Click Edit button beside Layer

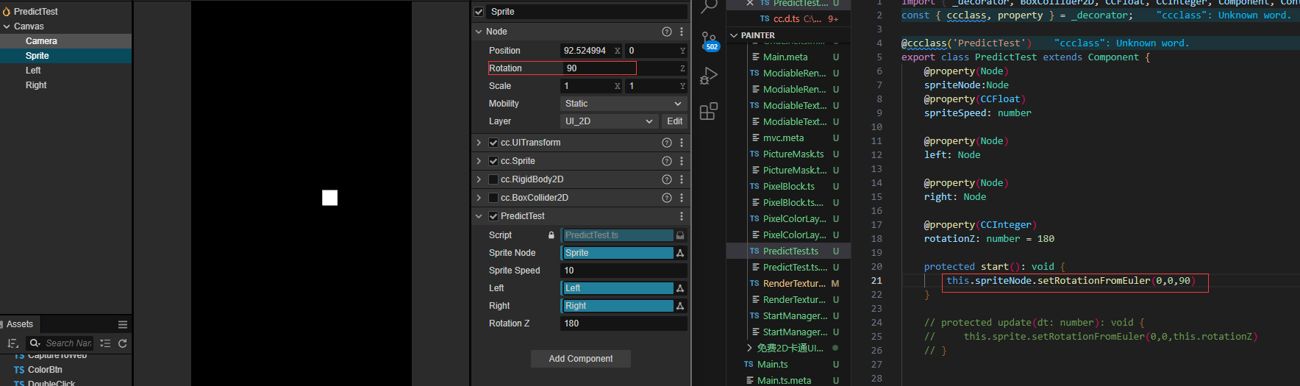coord(675,121)
